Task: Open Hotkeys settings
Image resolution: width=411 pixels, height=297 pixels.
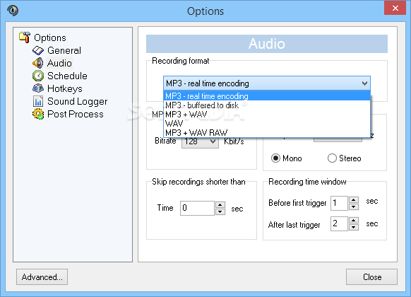Action: [x=65, y=88]
